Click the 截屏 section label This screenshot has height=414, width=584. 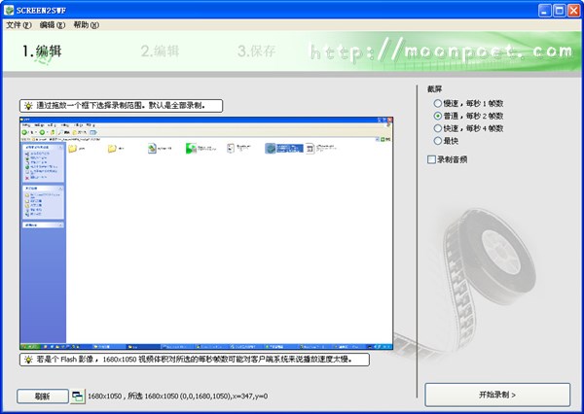(434, 89)
